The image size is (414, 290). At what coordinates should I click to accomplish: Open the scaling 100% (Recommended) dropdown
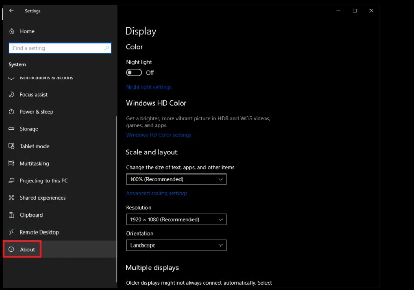pos(176,179)
